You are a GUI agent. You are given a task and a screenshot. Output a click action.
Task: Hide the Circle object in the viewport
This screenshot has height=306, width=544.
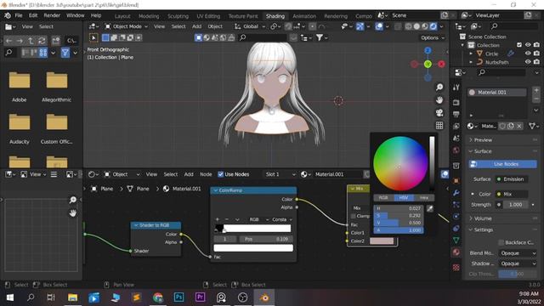(x=528, y=54)
